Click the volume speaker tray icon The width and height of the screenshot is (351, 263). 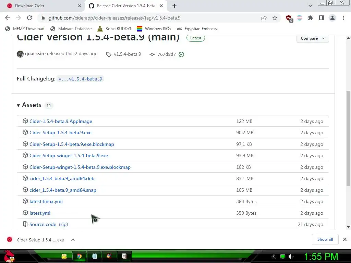coord(291,256)
